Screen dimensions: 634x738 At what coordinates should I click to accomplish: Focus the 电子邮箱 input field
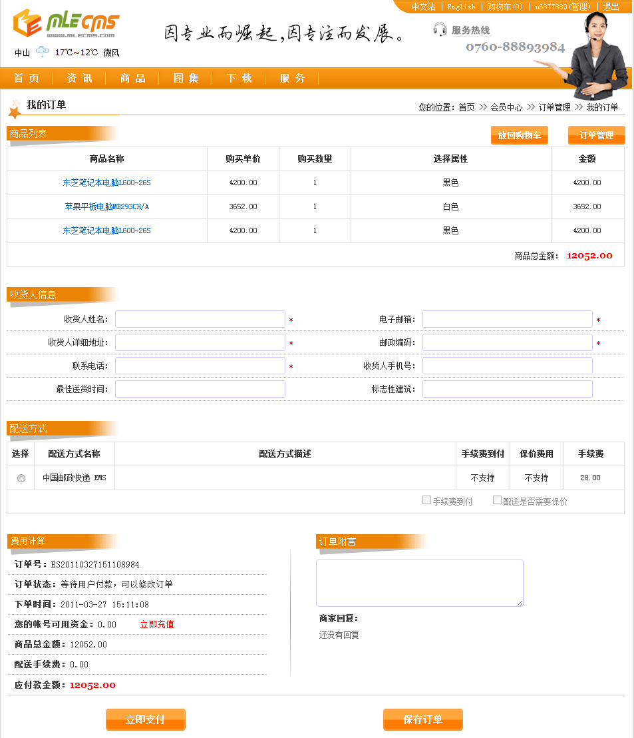(508, 319)
